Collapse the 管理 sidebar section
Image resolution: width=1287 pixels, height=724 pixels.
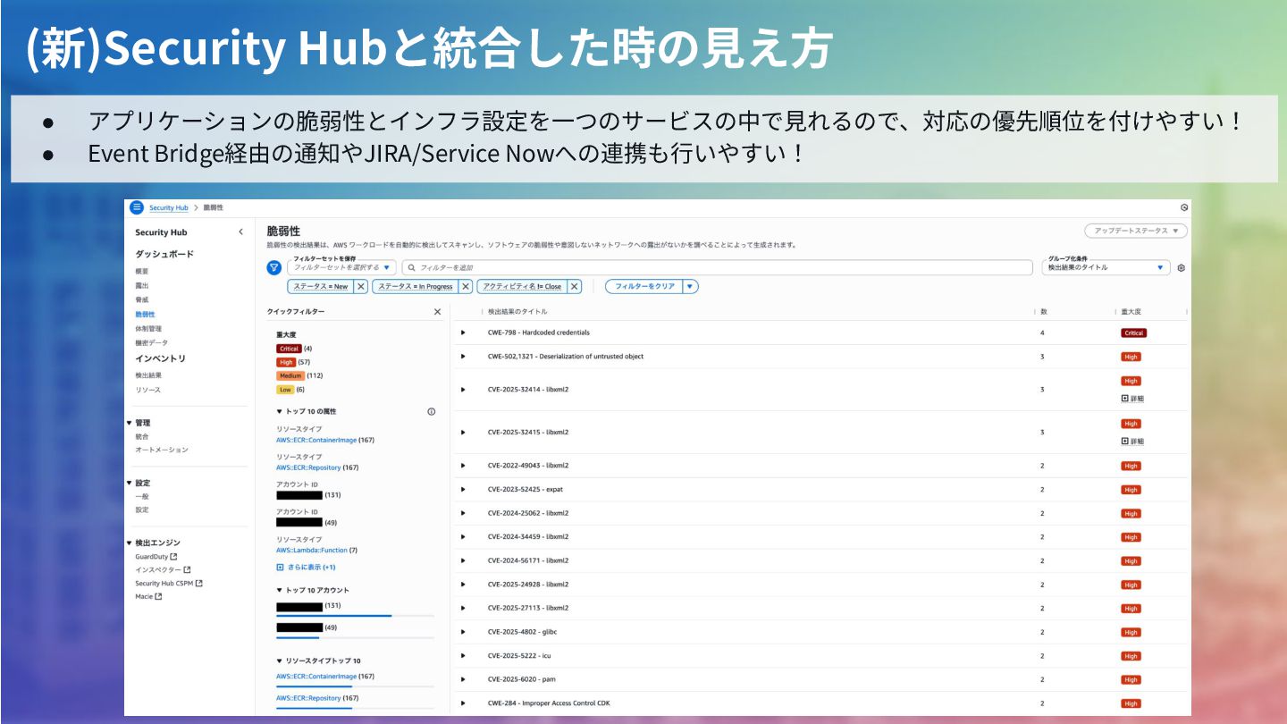point(130,423)
